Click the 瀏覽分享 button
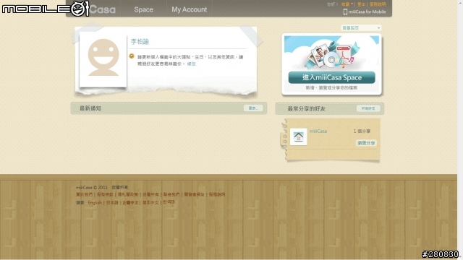Image resolution: width=463 pixels, height=260 pixels. click(x=366, y=143)
